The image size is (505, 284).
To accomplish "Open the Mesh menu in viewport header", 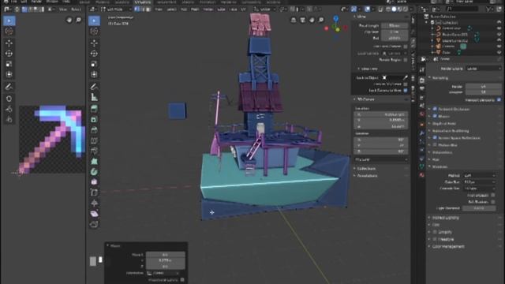I will point(195,9).
